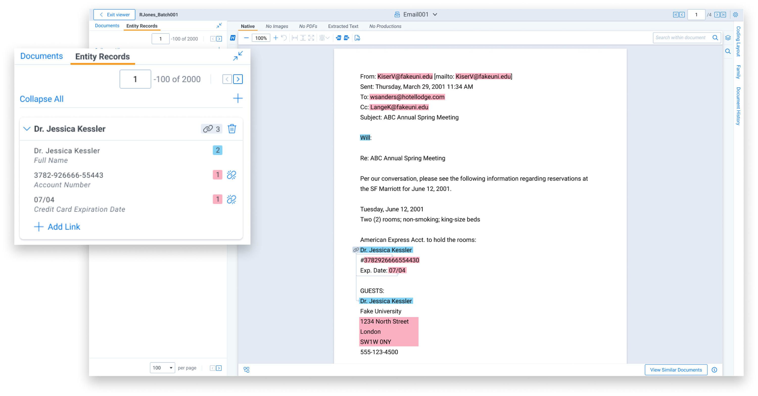Delete the Dr. Jessica Kessler entity record
Viewport: 758px width, 396px height.
tap(232, 129)
